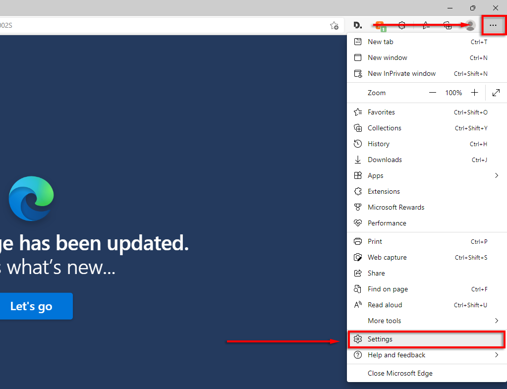The height and width of the screenshot is (389, 507).
Task: Open the Collections toolbar icon
Action: pos(448,25)
